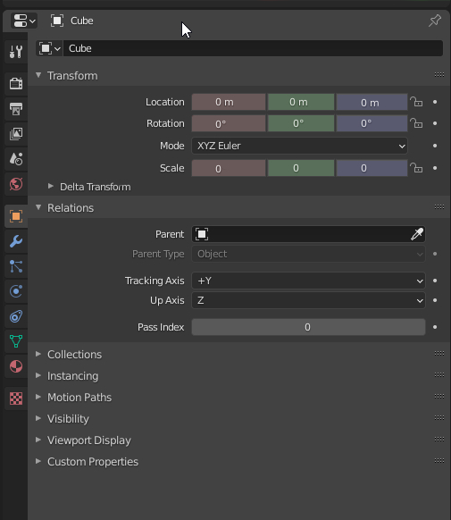
Task: Open the Output properties tab
Action: point(16,108)
